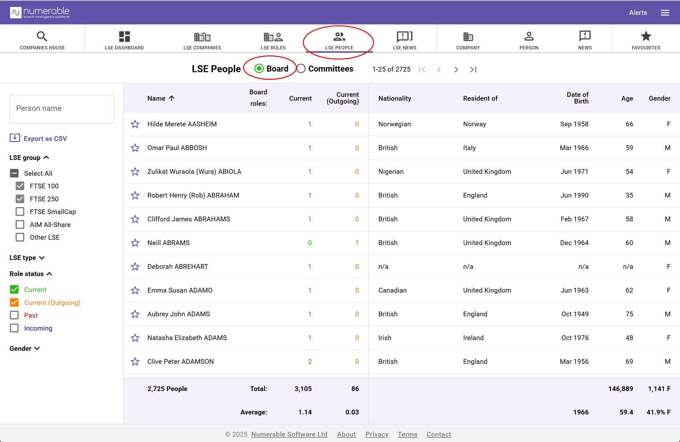The height and width of the screenshot is (442, 680).
Task: Jump to last page of results
Action: 473,69
